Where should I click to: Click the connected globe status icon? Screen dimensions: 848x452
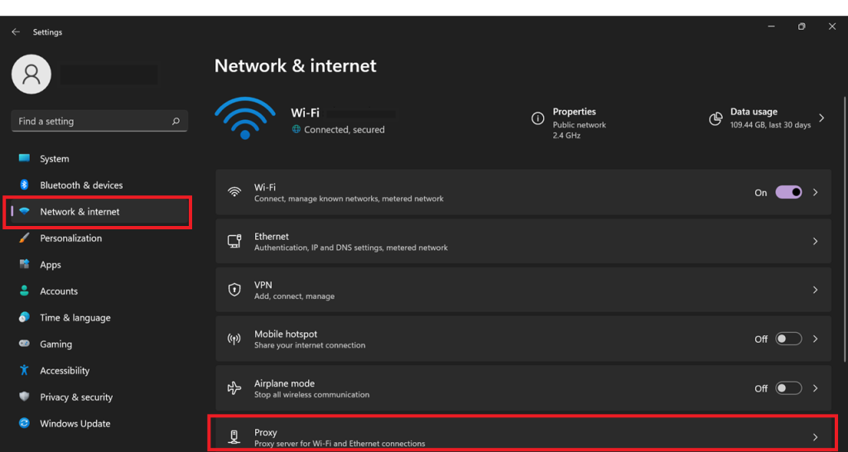(x=296, y=129)
